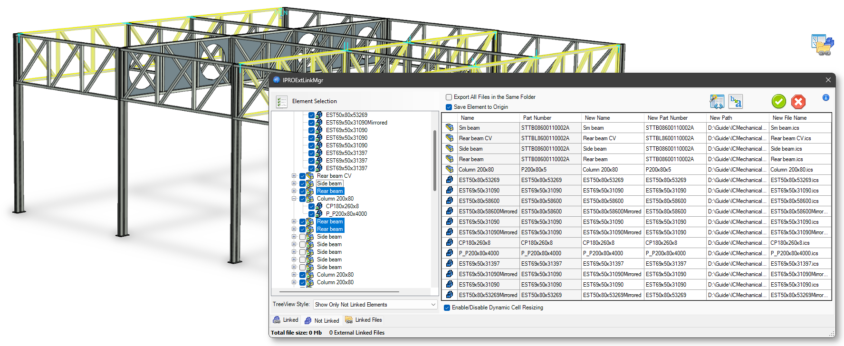The image size is (844, 346).
Task: Cancel with the red X octagon button
Action: (798, 101)
